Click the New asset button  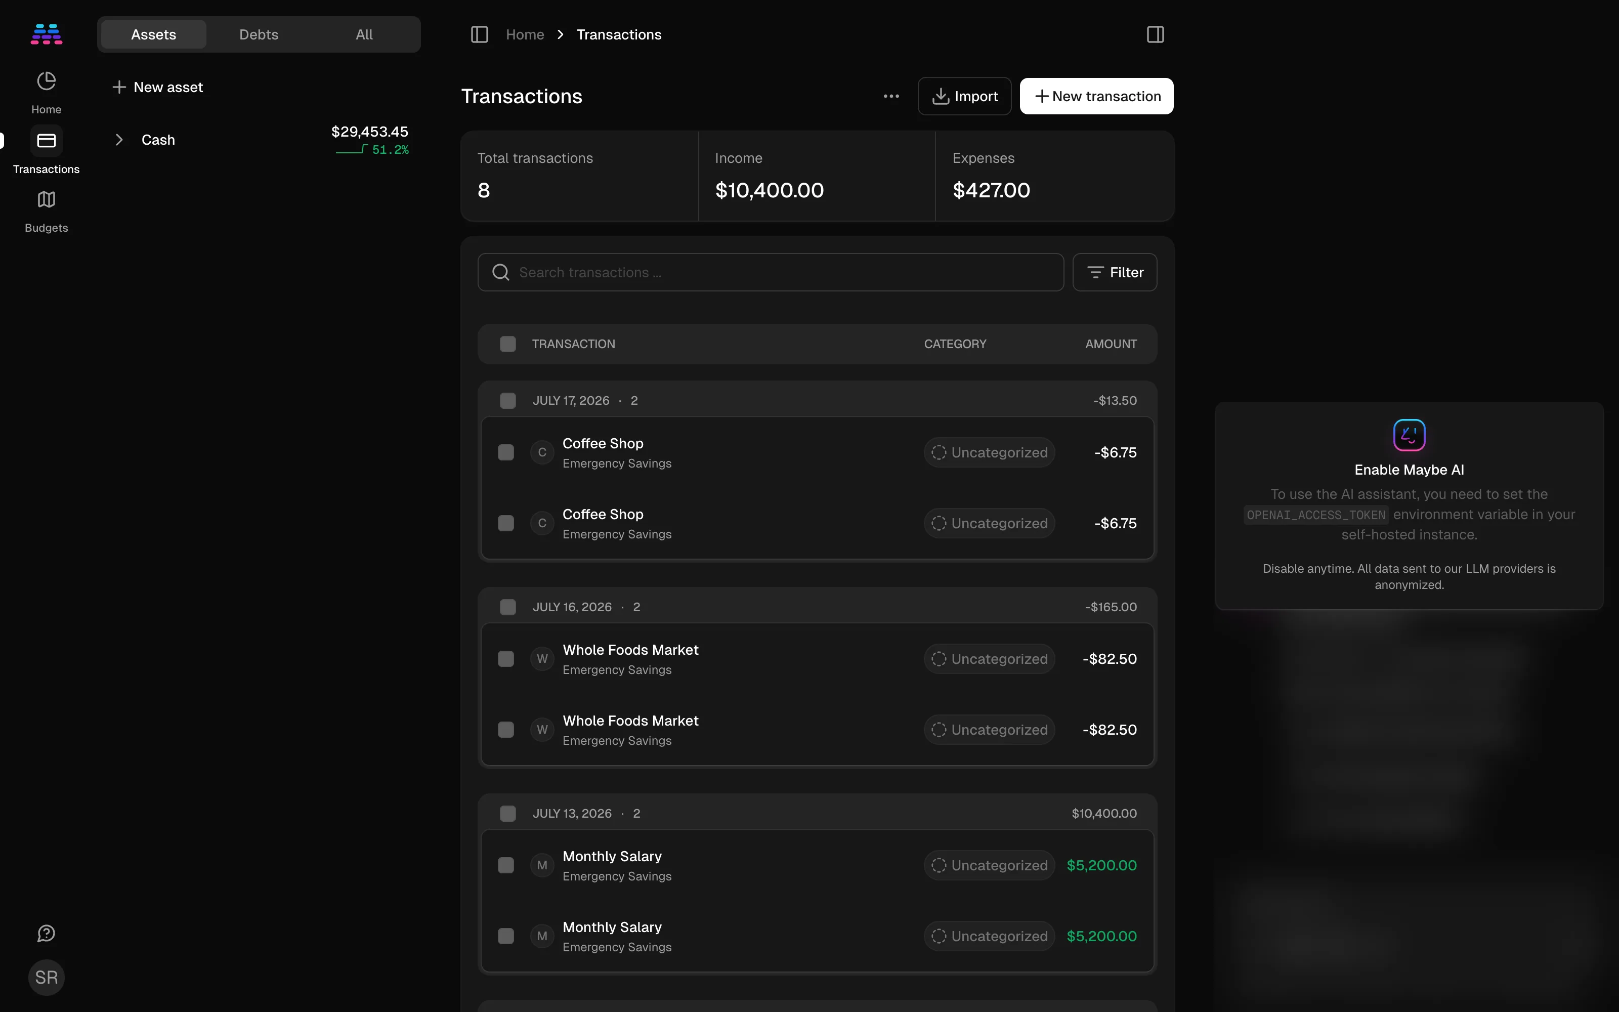tap(158, 87)
